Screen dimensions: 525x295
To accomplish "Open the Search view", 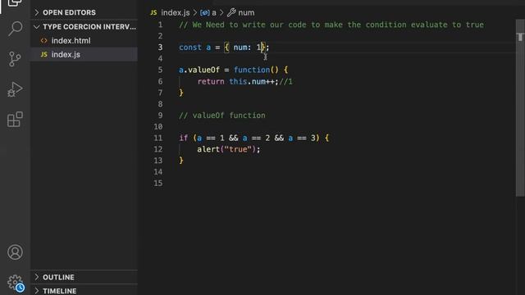I will click(x=15, y=29).
